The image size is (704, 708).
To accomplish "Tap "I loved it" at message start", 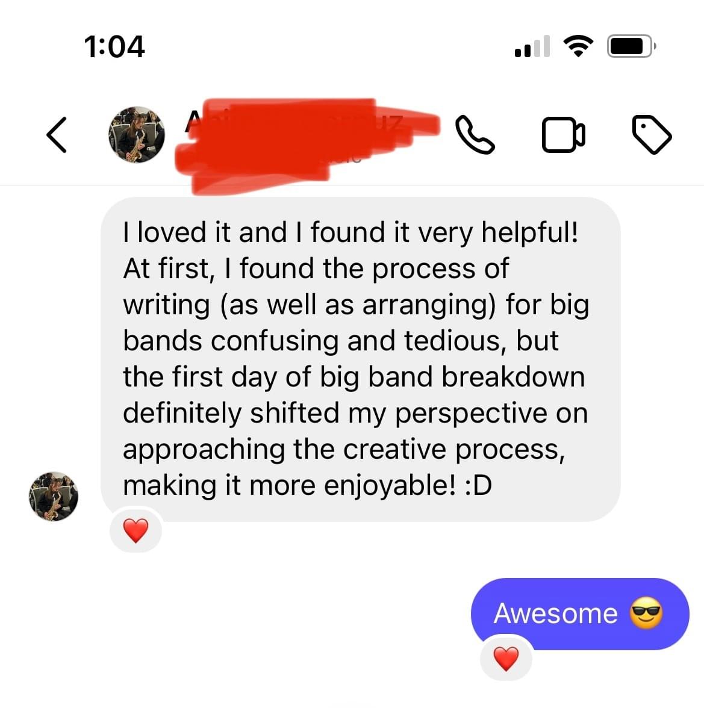I will (x=177, y=232).
